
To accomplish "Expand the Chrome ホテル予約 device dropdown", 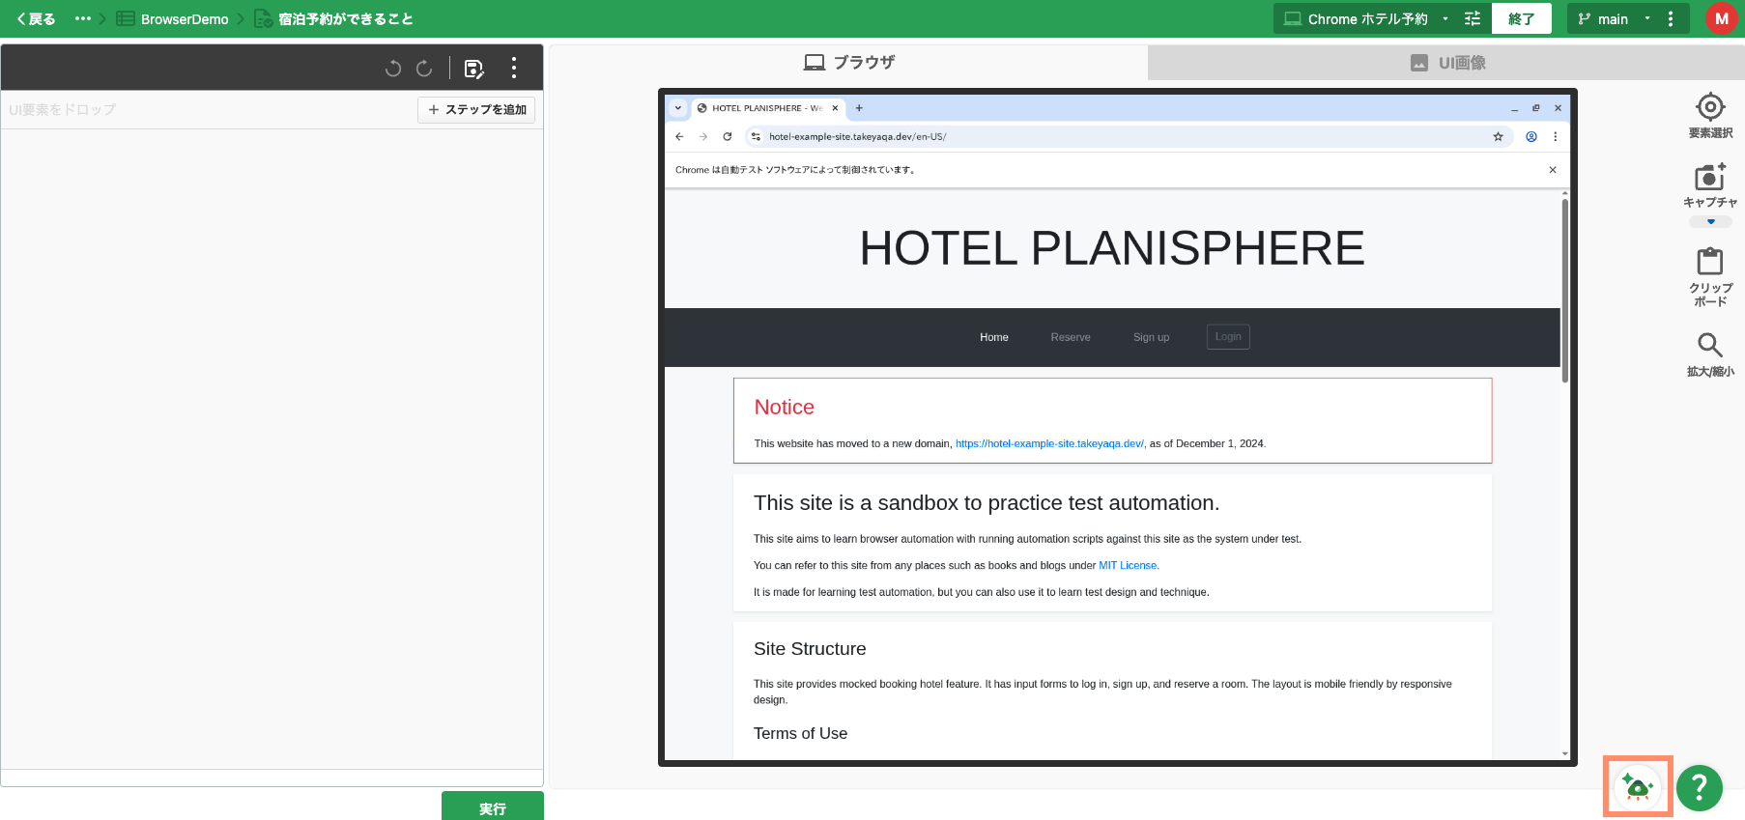I will click(x=1445, y=19).
